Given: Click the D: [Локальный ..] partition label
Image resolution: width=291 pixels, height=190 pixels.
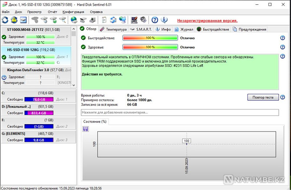Looking at the screenshot, I should (16, 107).
